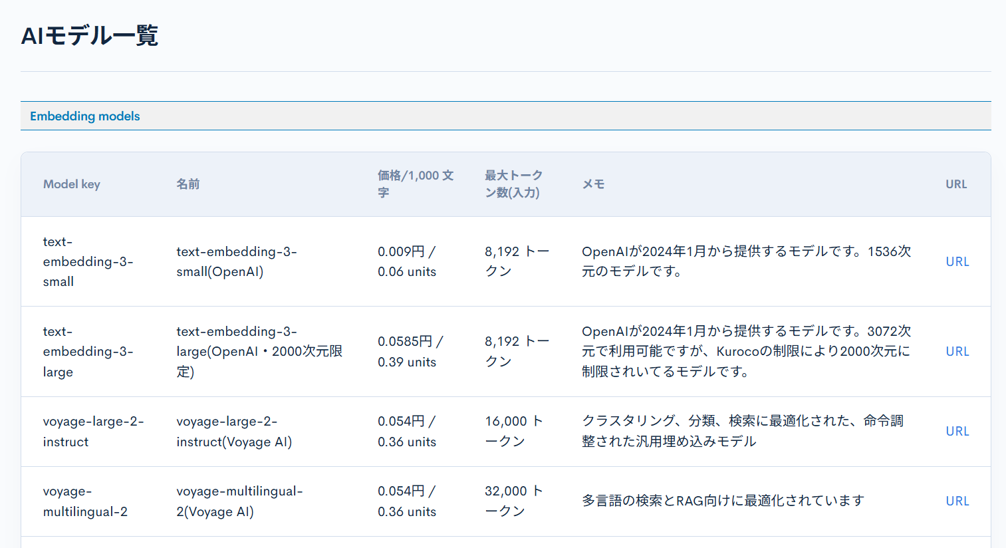Click the 最大トークン数(入力) column header
The width and height of the screenshot is (1006, 548).
coord(512,184)
